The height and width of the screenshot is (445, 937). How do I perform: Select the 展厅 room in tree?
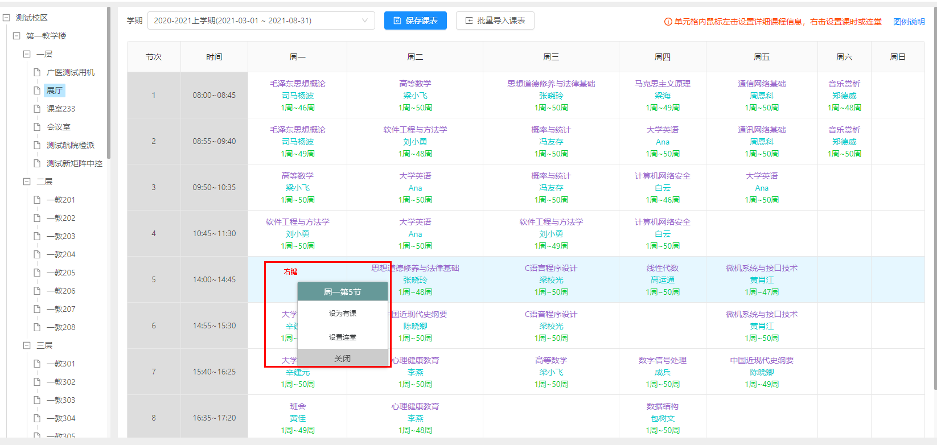pos(55,90)
